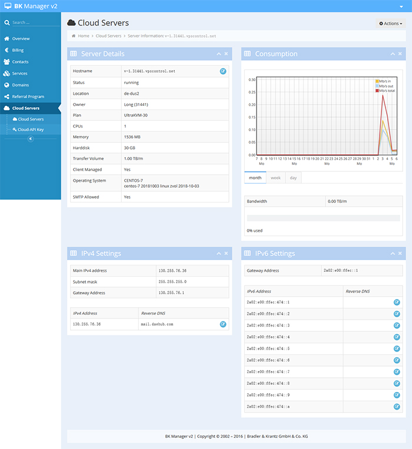Edit reverse DNS for 2a02:e00:ffec:474::a
This screenshot has height=449, width=412.
tap(397, 407)
